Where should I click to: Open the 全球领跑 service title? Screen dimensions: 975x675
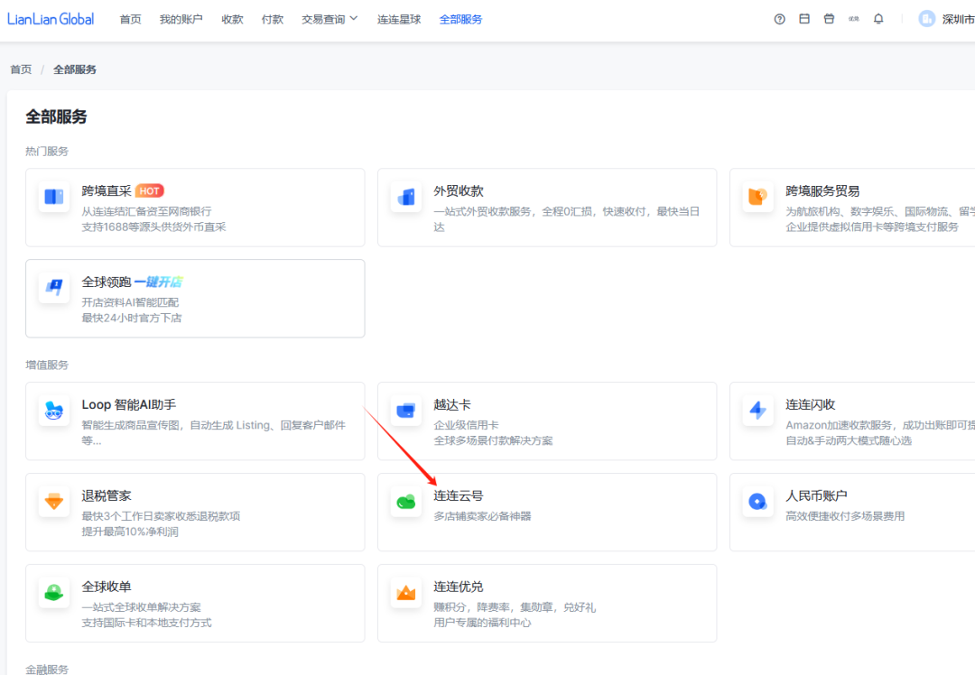[107, 282]
